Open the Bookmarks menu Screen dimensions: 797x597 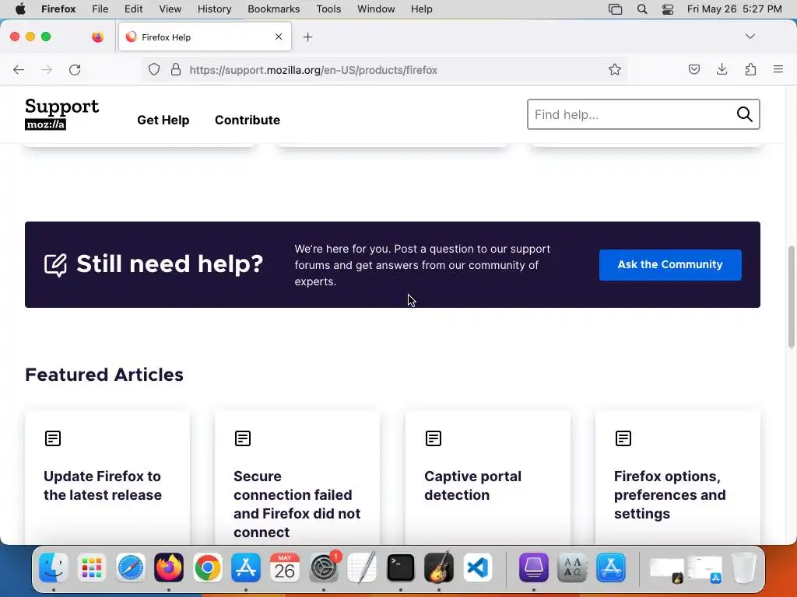tap(273, 9)
